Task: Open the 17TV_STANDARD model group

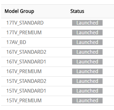Action: 25,23
